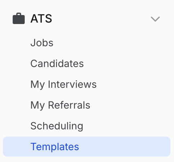This screenshot has height=162, width=174.
Task: Show My Interviews section
Action: (x=64, y=84)
